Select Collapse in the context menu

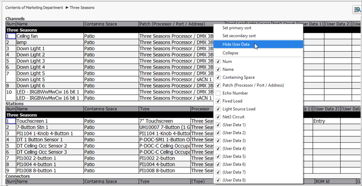click(230, 53)
